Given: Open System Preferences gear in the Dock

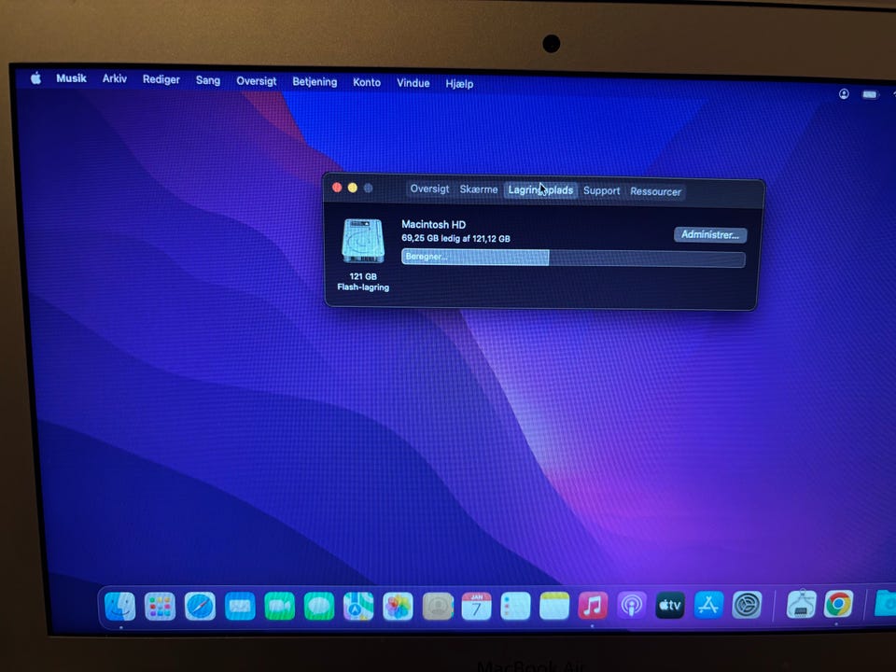Looking at the screenshot, I should (747, 605).
